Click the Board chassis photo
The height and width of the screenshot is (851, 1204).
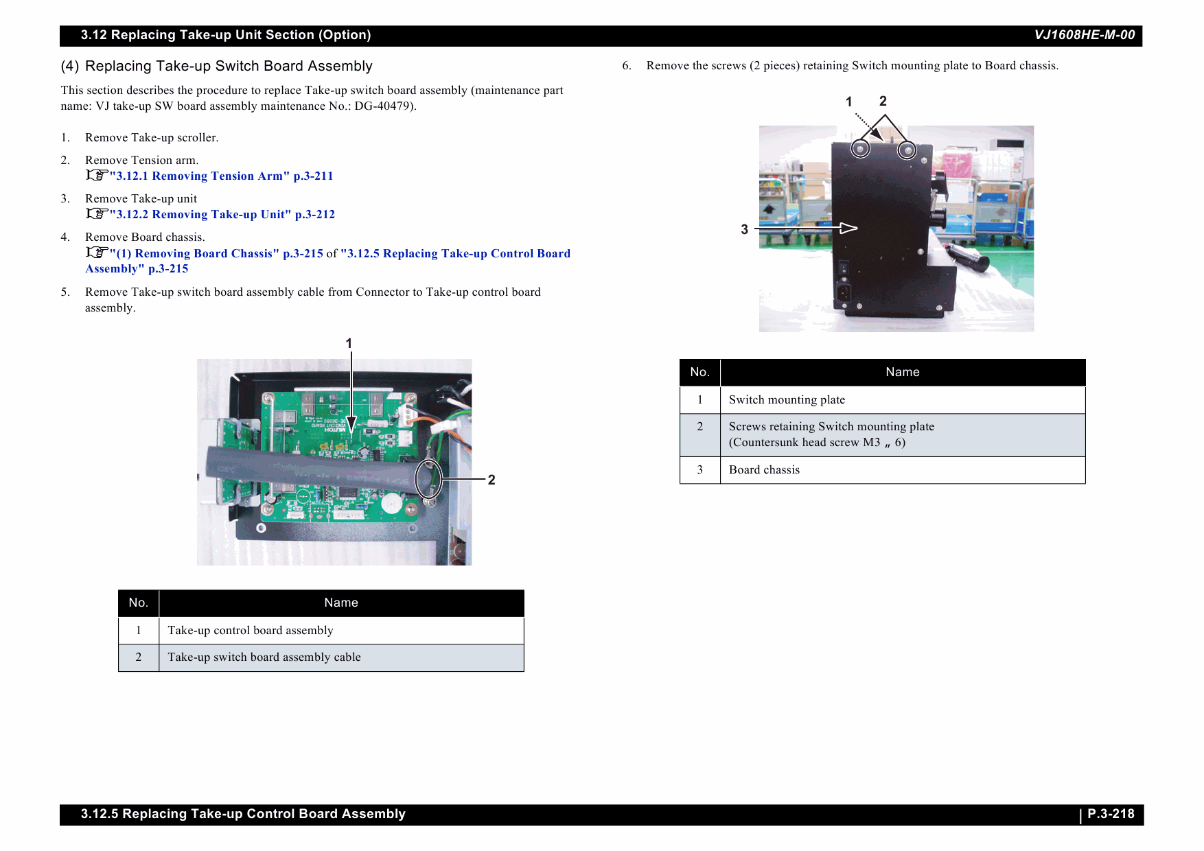coord(896,229)
